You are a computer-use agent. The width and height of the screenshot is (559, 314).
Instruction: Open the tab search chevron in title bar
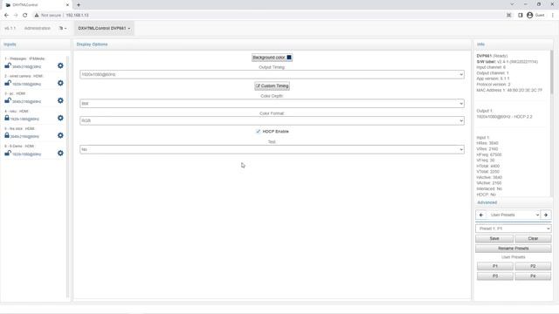pyautogui.click(x=512, y=4)
